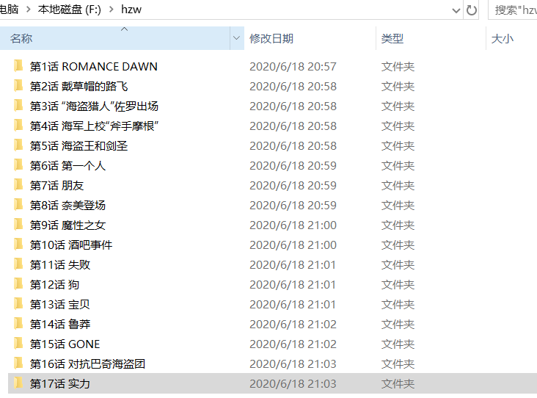The image size is (537, 398).
Task: Click the folder icon of 第9话 魔性之女
Action: pos(18,225)
